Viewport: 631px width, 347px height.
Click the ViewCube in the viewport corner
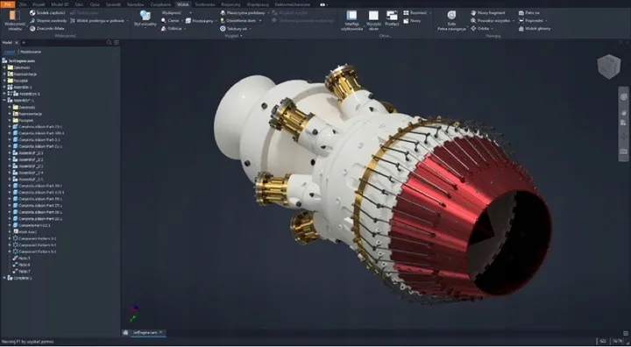point(608,66)
